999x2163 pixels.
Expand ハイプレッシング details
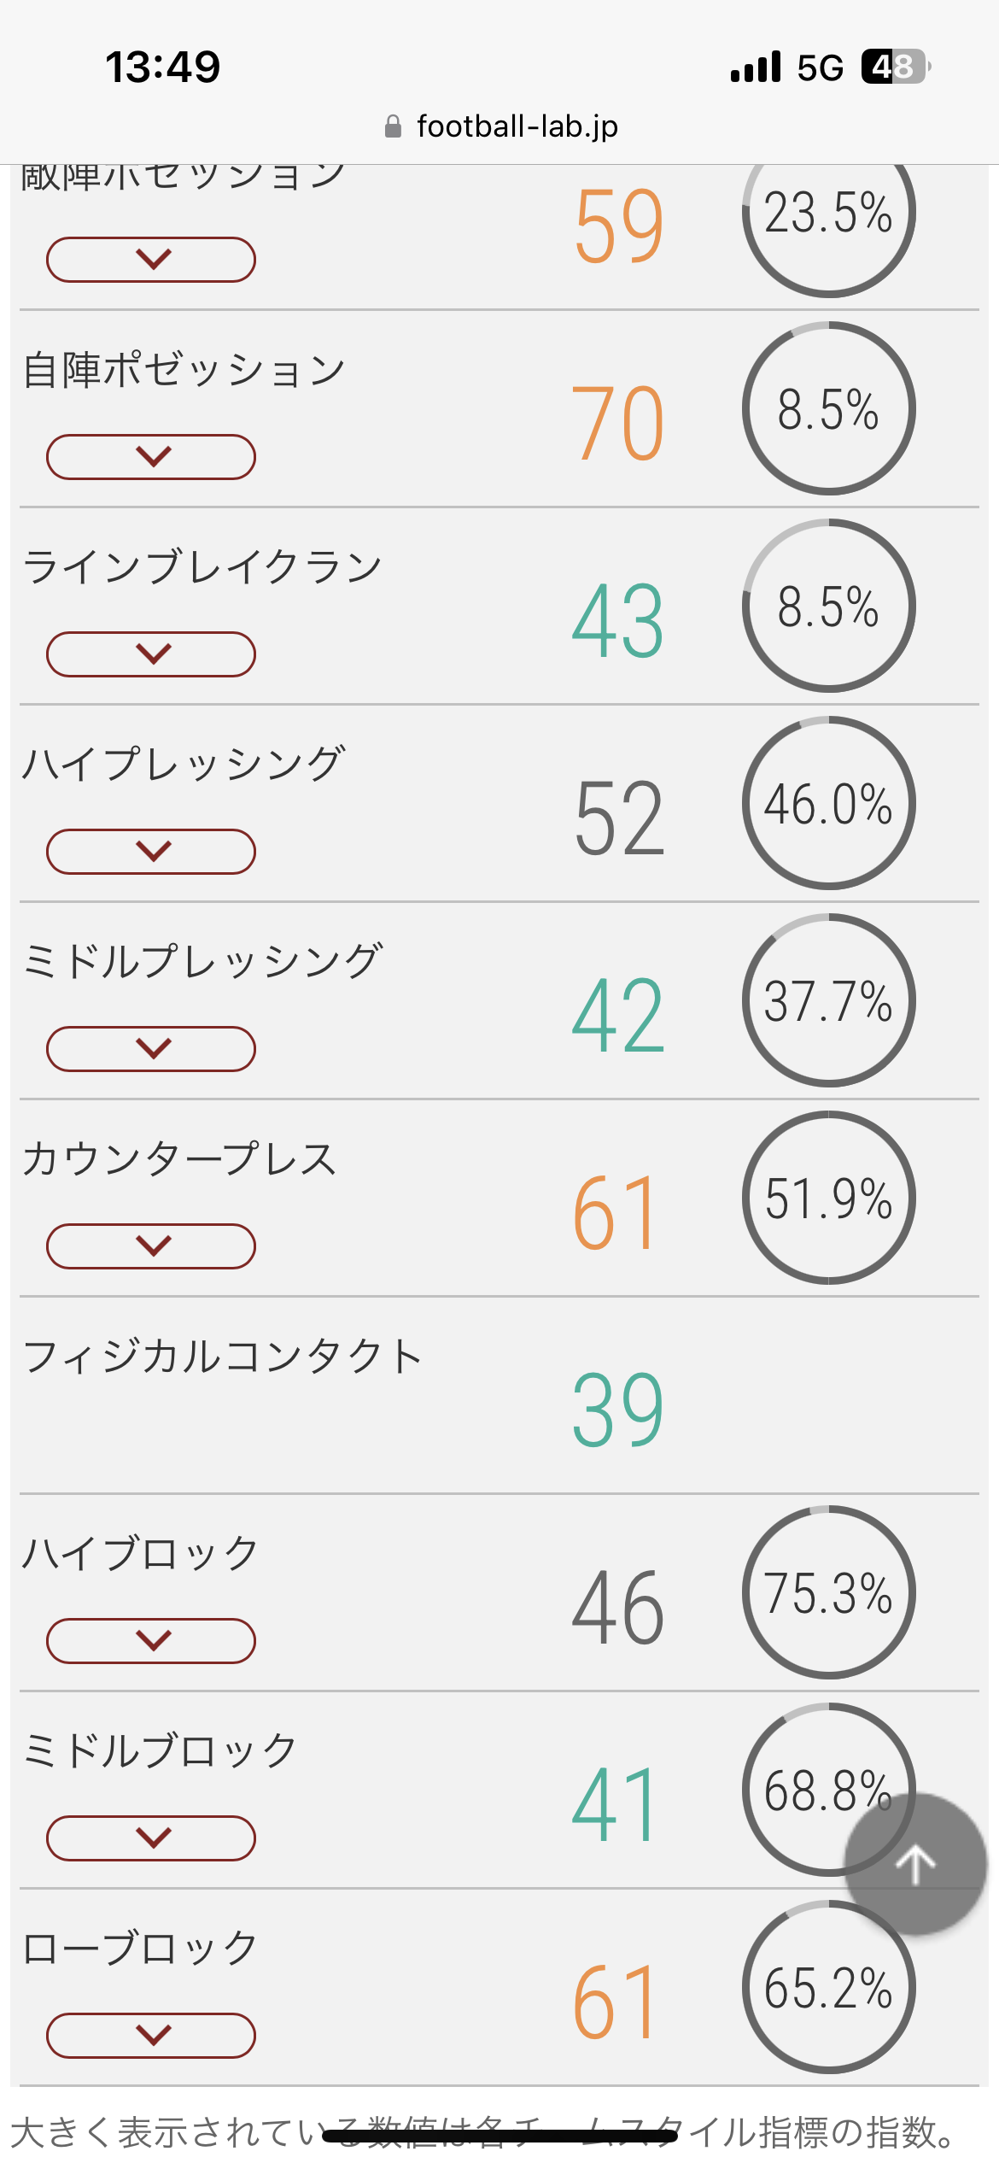pyautogui.click(x=151, y=851)
